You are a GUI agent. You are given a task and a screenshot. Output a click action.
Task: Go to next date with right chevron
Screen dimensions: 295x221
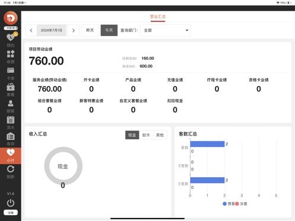click(74, 30)
